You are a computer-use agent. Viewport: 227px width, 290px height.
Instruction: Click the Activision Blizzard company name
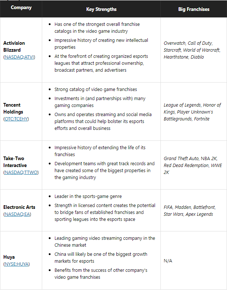tap(14, 47)
